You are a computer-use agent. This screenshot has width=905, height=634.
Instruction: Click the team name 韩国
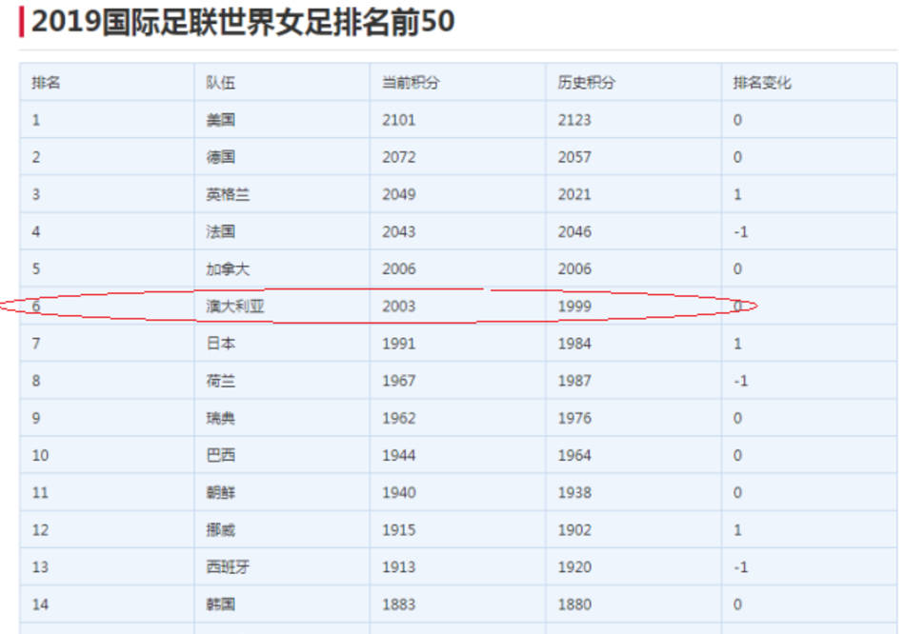point(220,604)
